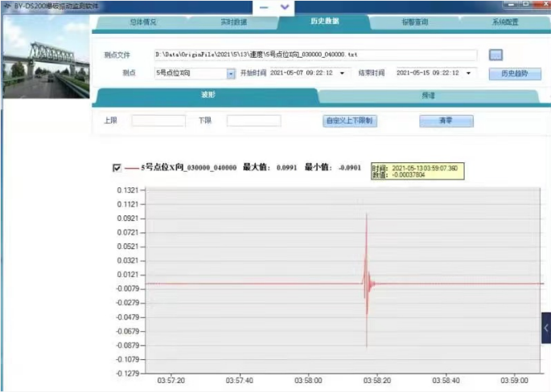Open the side panel arrow on right edge
The width and height of the screenshot is (555, 392).
[x=547, y=328]
